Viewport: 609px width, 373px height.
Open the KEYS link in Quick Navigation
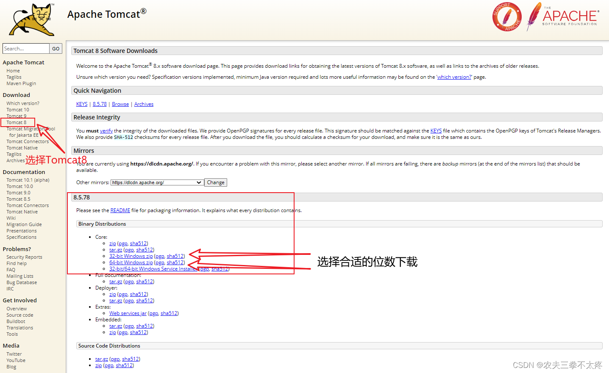[x=82, y=104]
